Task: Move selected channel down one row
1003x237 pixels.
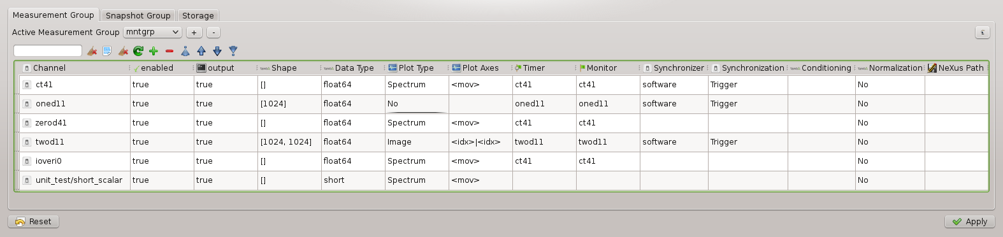Action: click(217, 51)
